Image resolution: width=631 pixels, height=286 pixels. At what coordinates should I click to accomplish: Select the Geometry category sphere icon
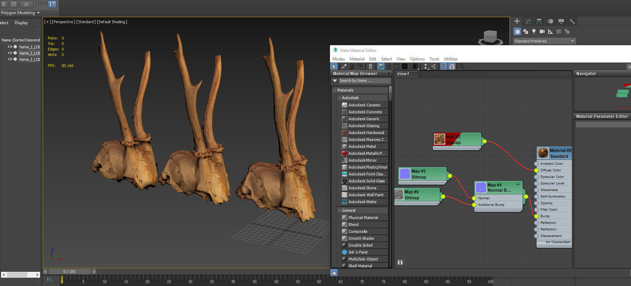click(517, 31)
